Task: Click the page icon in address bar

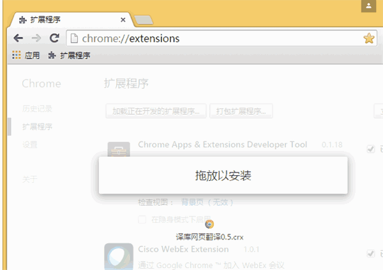Action: coord(74,38)
